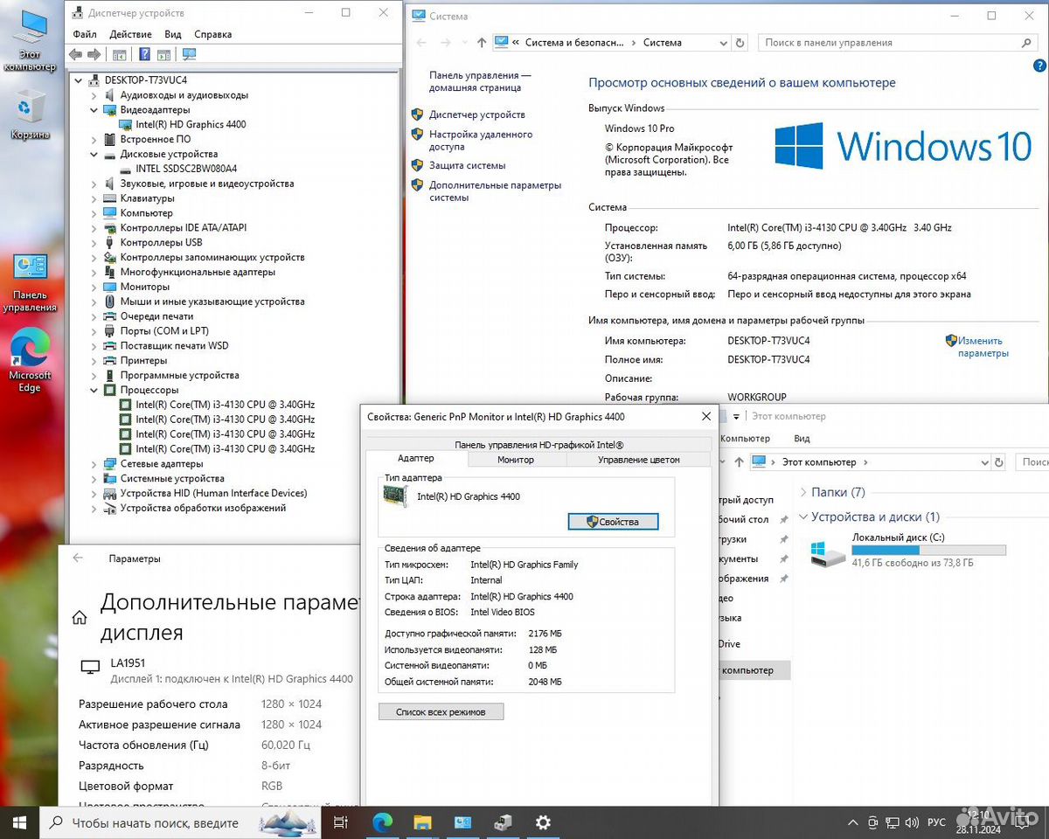The width and height of the screenshot is (1049, 839).
Task: Click the blue Help icon in Device Manager toolbar
Action: point(144,54)
